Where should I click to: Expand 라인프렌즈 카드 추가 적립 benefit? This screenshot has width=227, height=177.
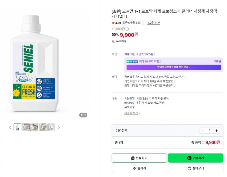click(x=150, y=81)
